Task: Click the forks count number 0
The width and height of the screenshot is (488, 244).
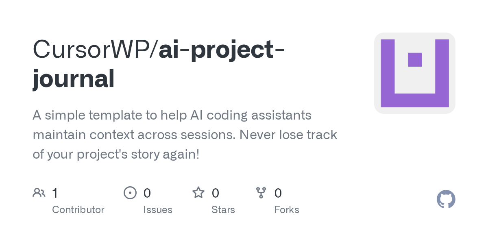Action: click(278, 193)
